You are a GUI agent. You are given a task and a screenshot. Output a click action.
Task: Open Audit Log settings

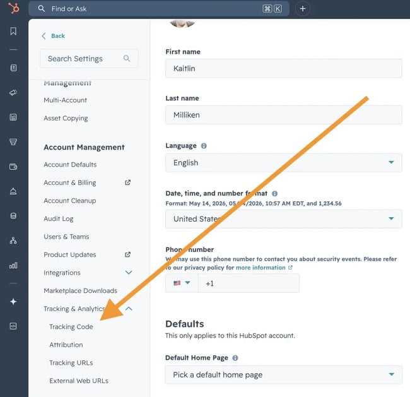59,218
